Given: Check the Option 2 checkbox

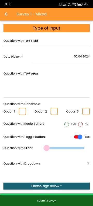Looking at the screenshot, I should (54, 111).
